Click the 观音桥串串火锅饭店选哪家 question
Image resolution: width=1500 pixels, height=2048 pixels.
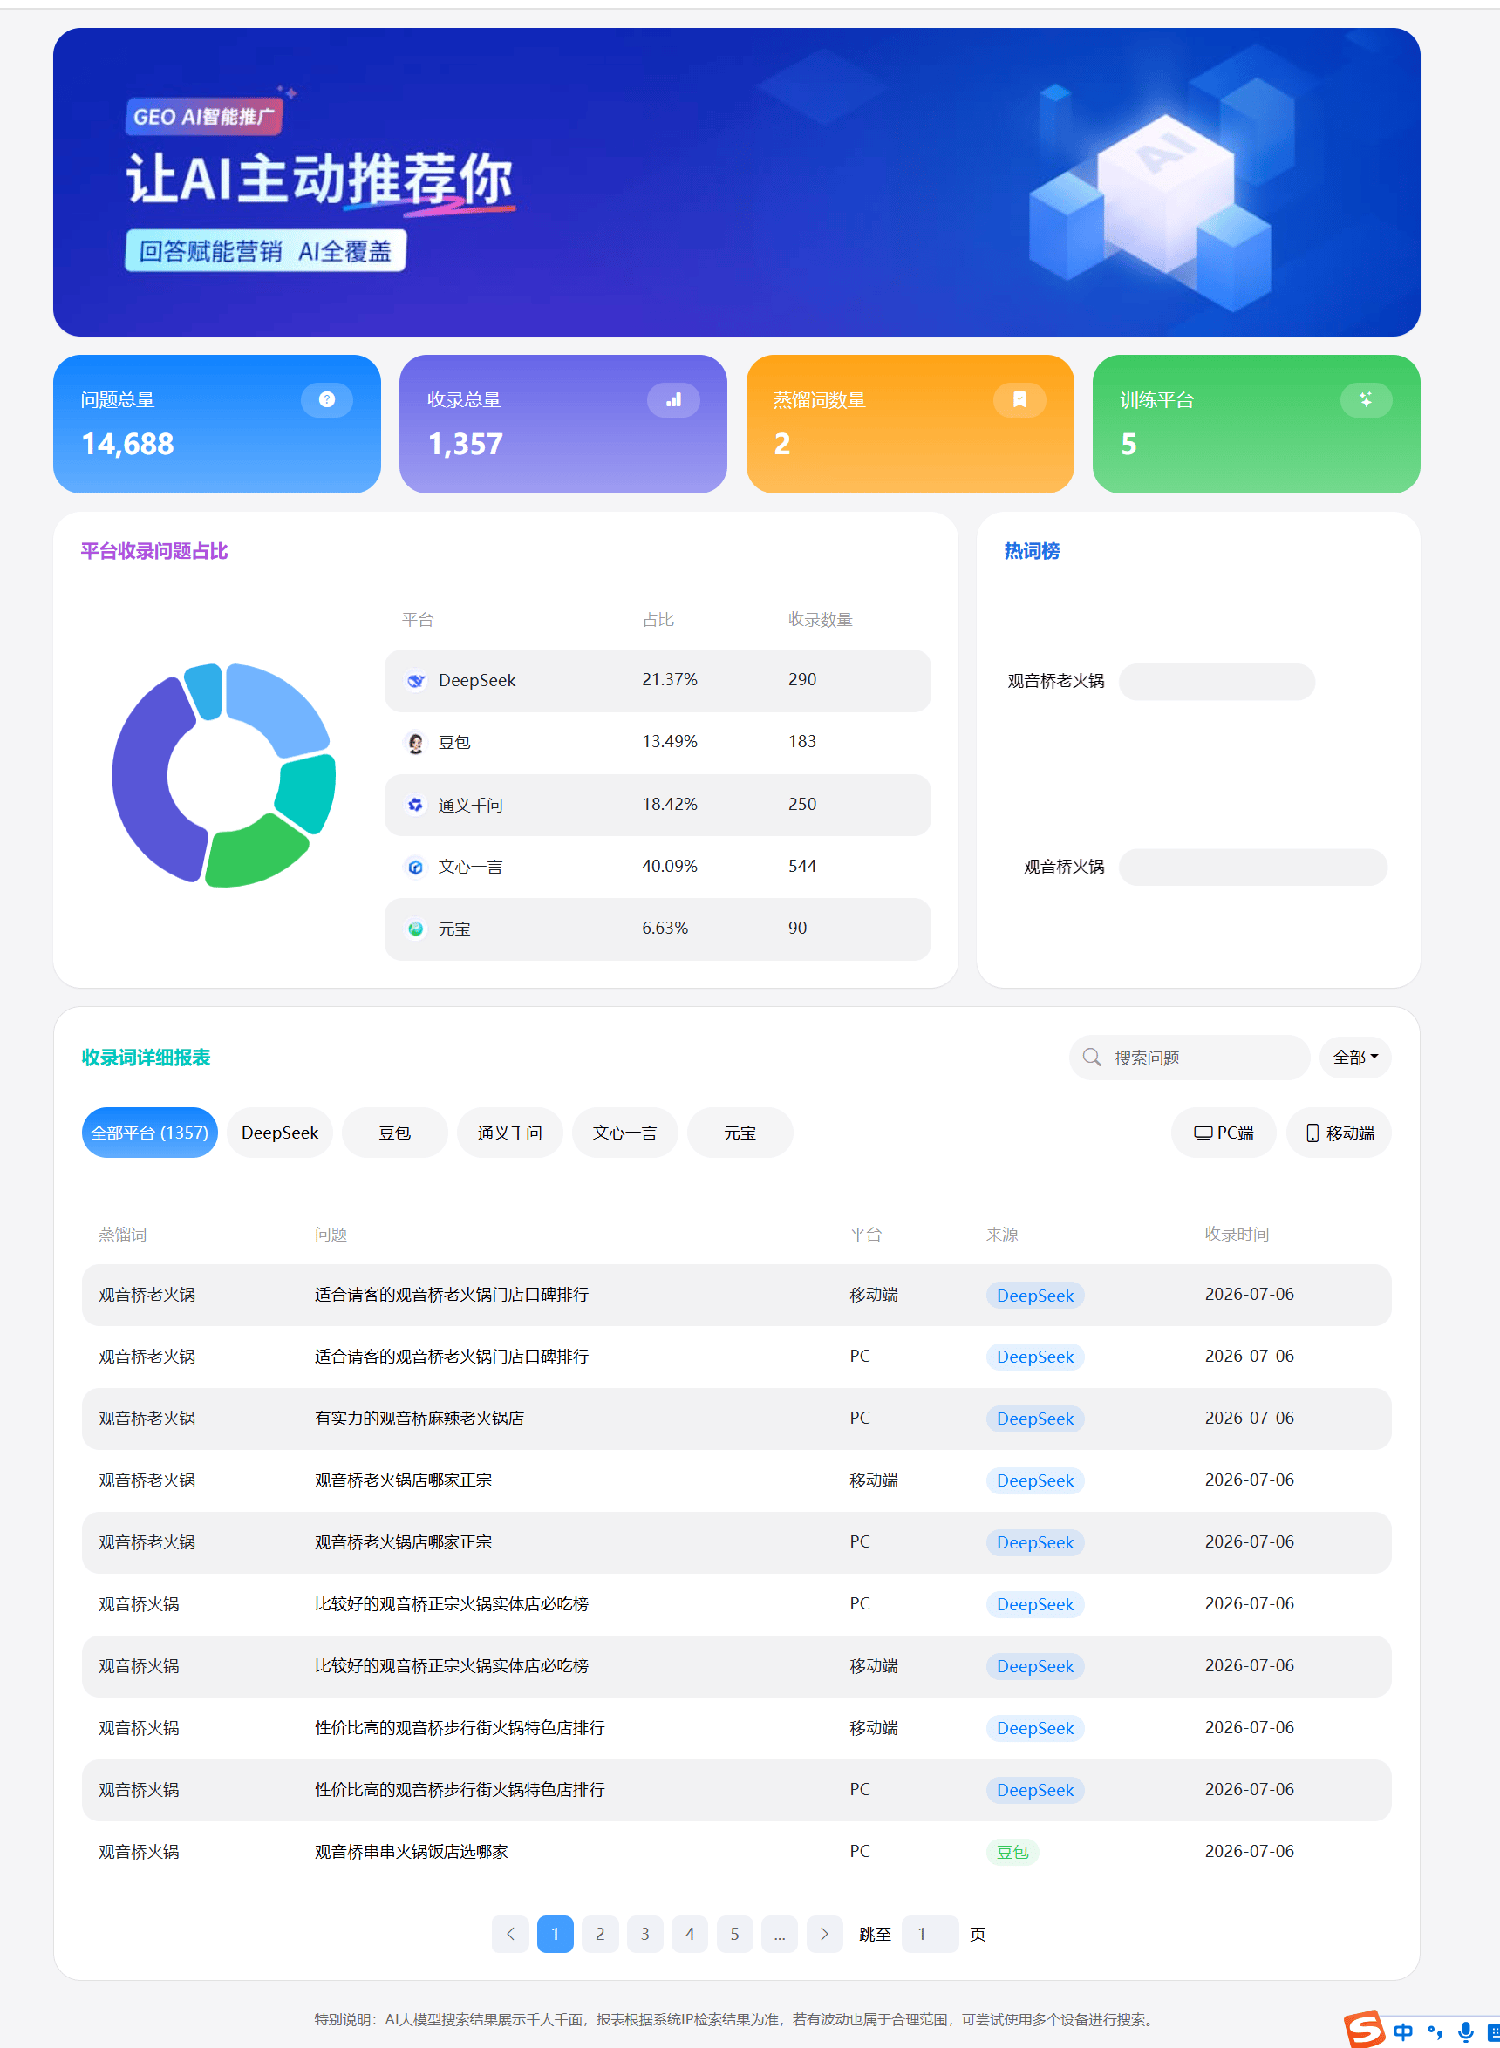coord(412,1852)
